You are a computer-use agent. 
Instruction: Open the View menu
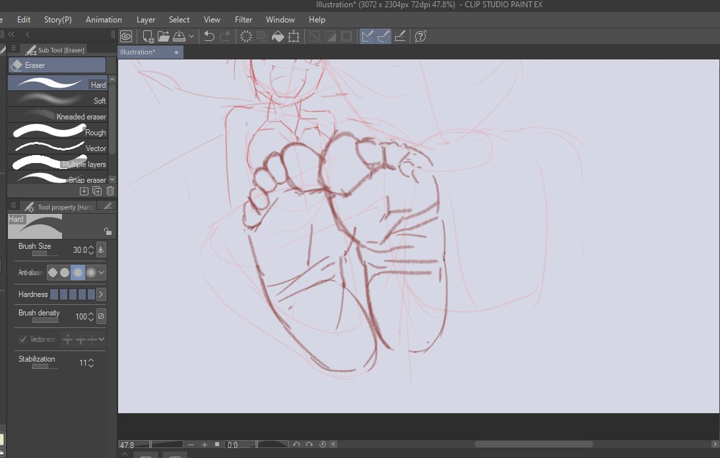[x=212, y=20]
